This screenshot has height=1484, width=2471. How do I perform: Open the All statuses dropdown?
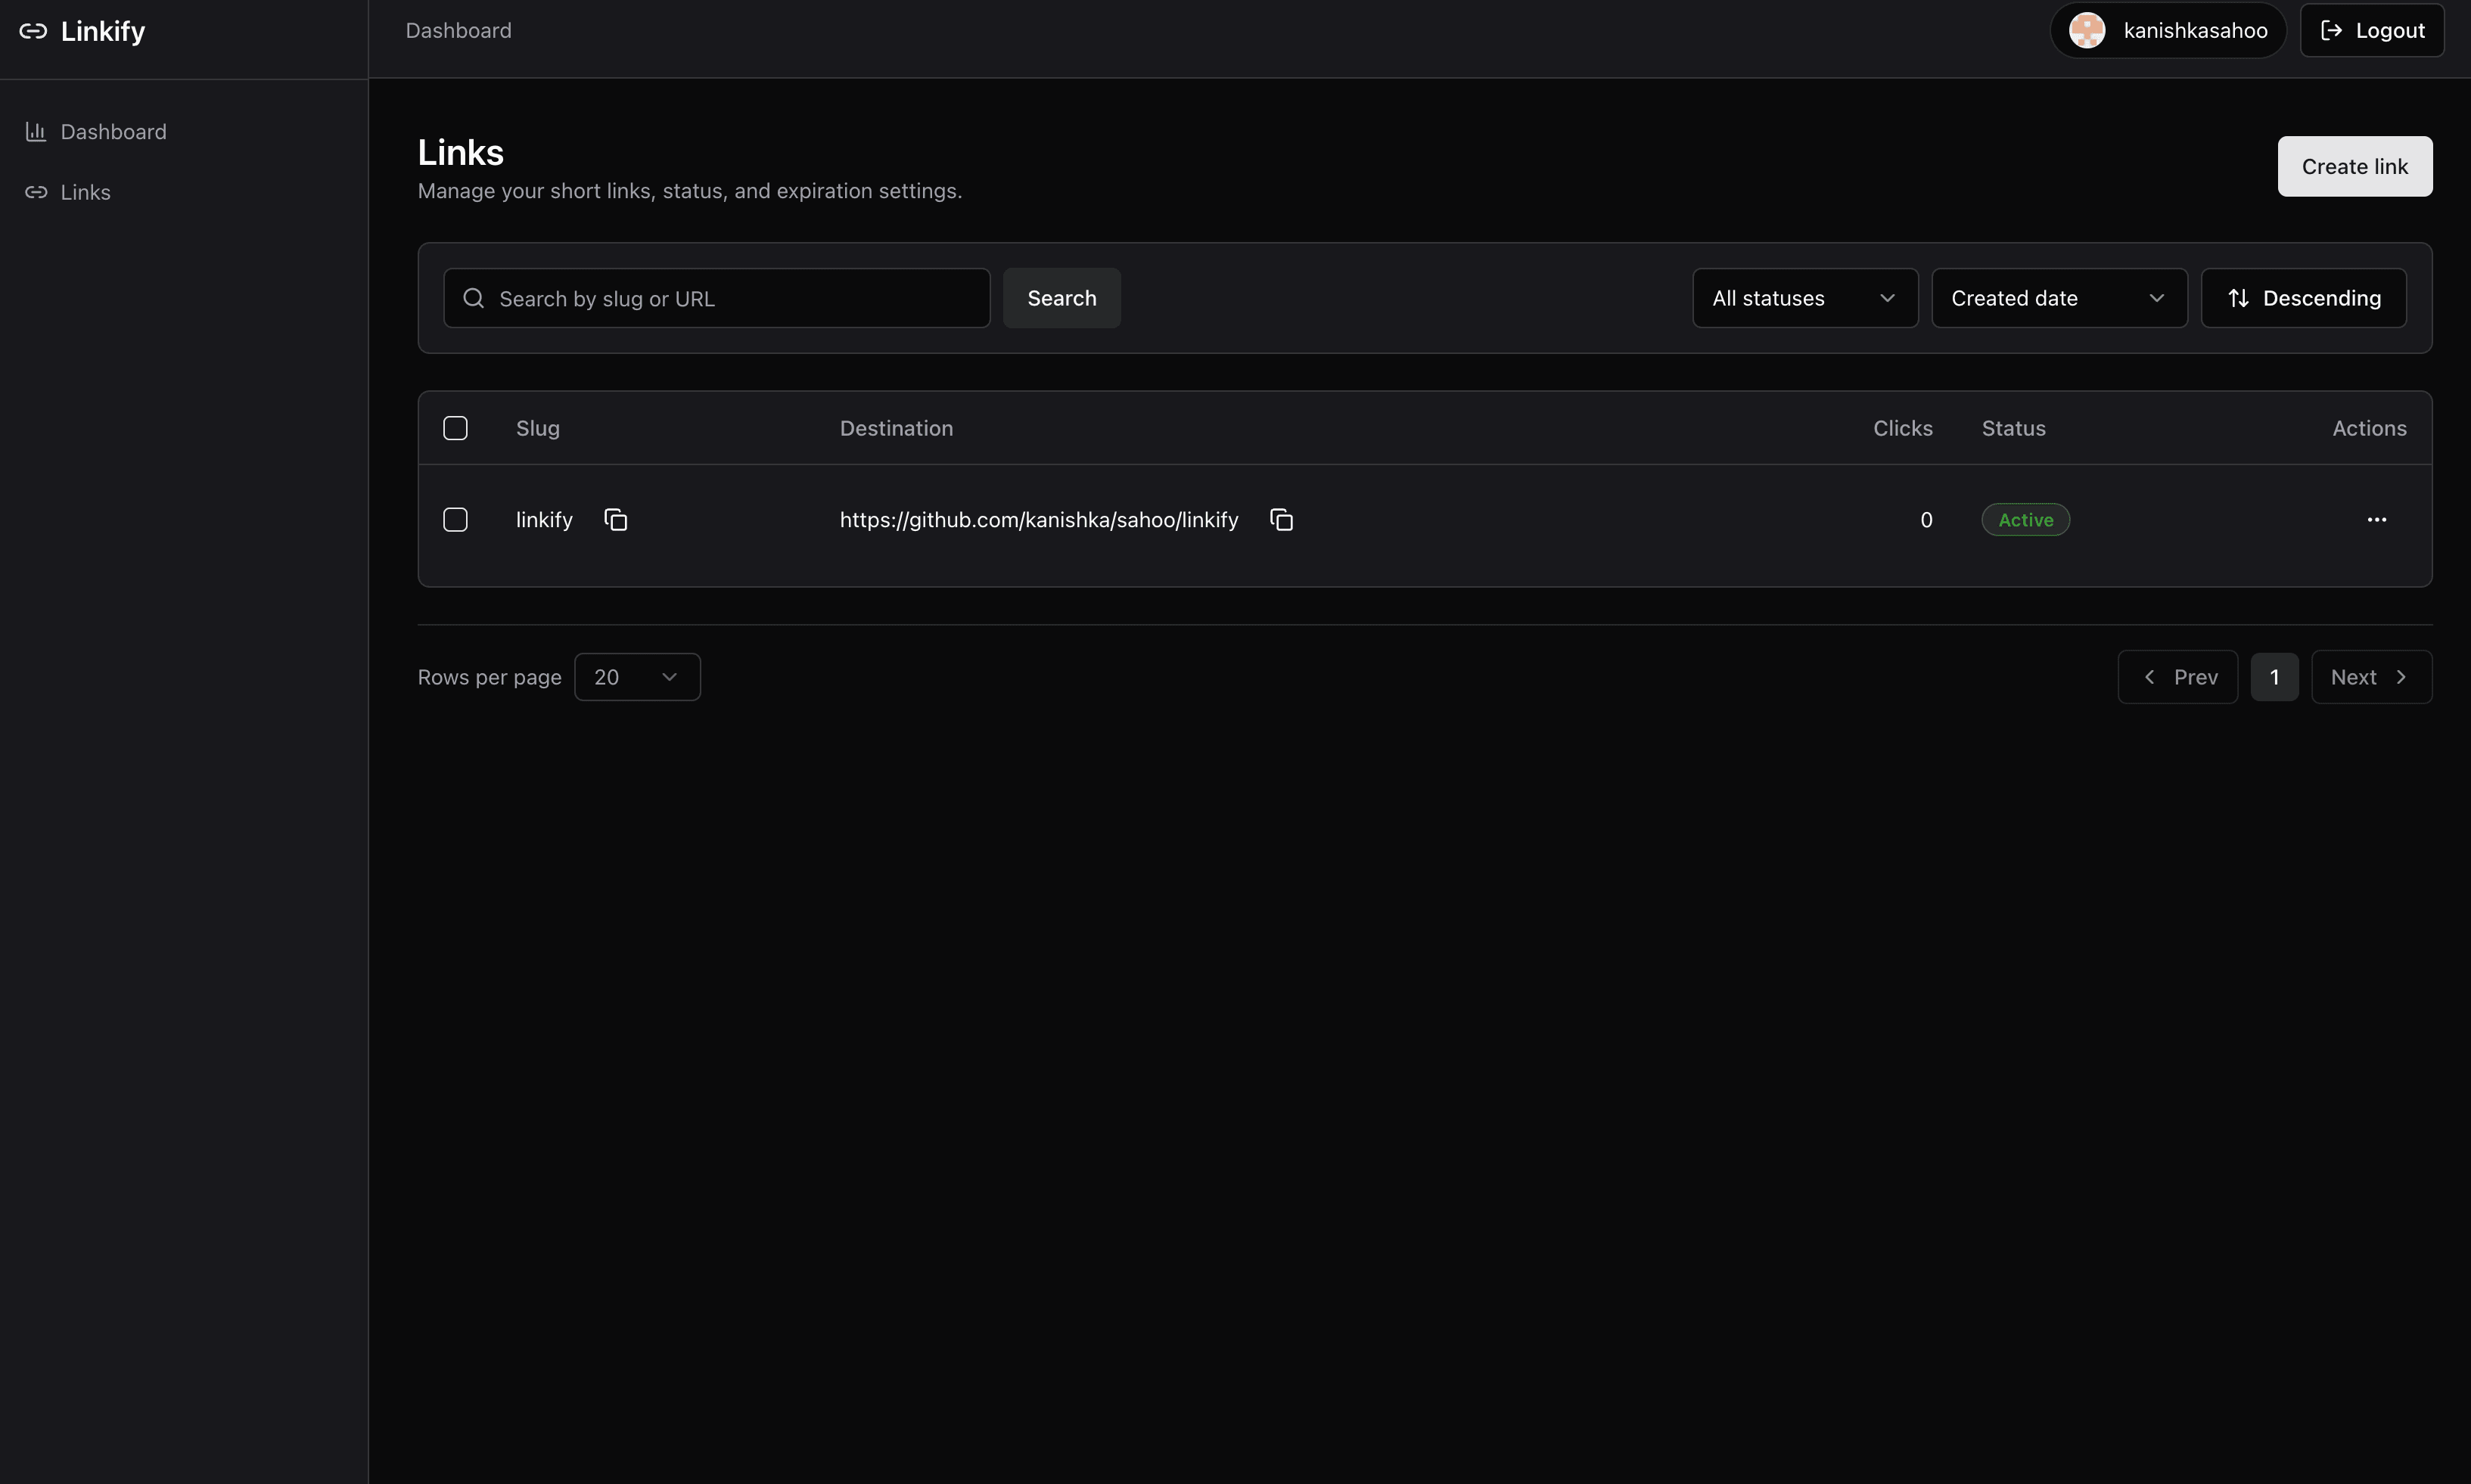(1805, 297)
